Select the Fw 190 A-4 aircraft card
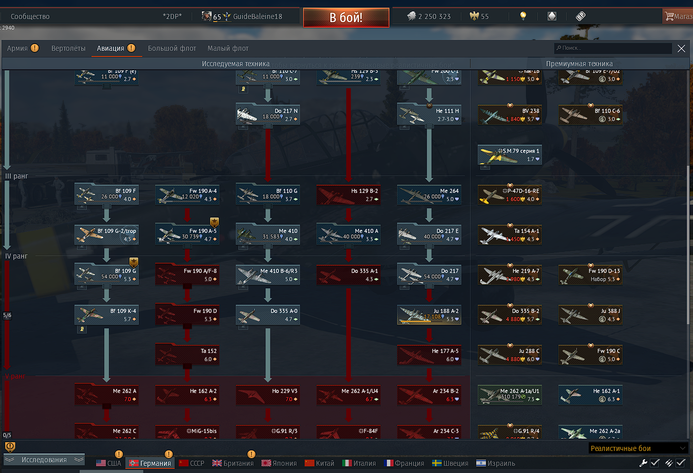This screenshot has height=473, width=693. [188, 195]
